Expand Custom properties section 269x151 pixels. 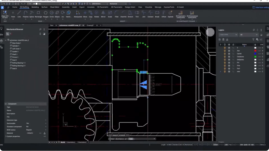[6, 136]
